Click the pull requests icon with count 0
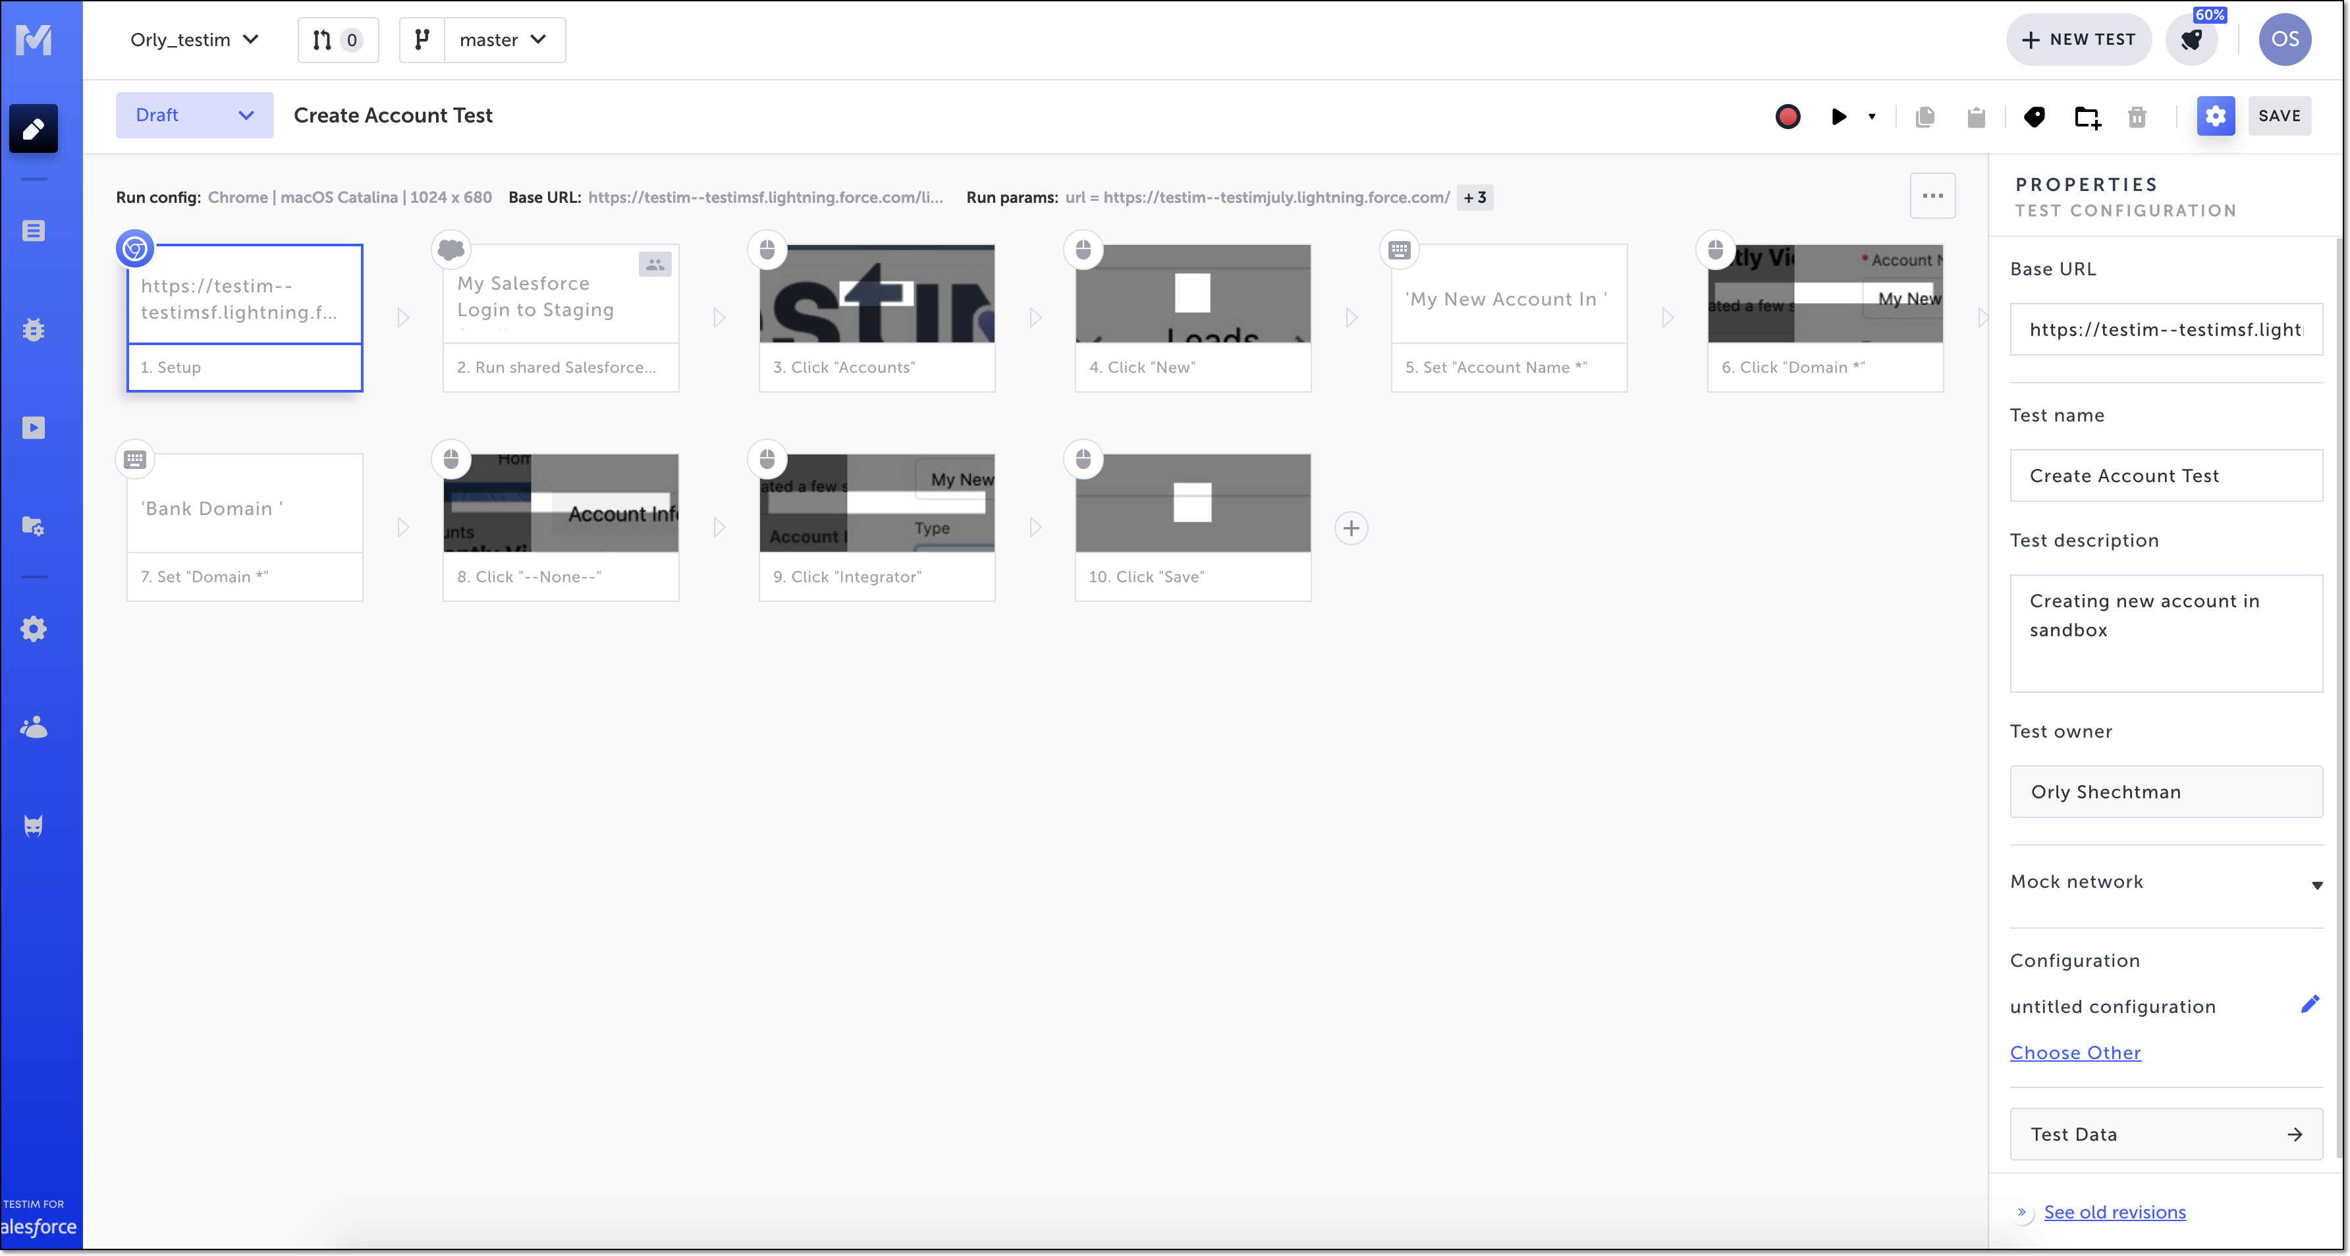This screenshot has height=1256, width=2350. 337,40
